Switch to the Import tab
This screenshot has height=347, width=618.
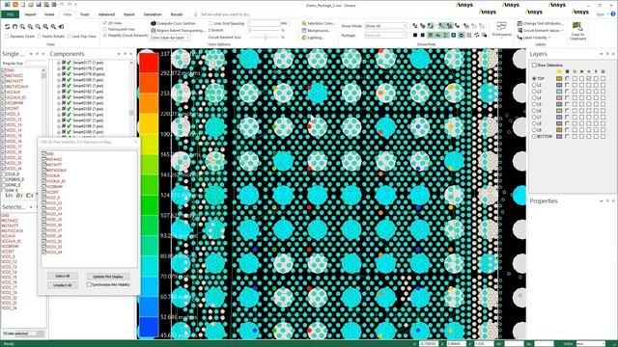point(30,14)
